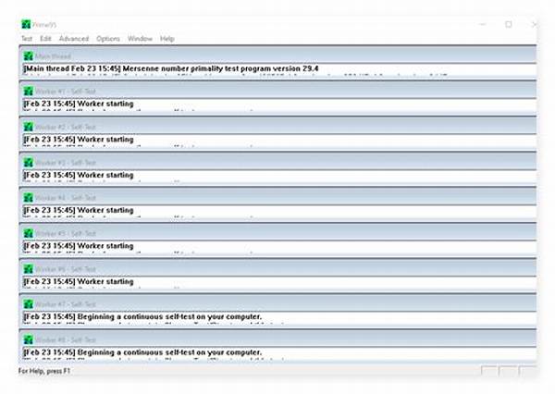The height and width of the screenshot is (394, 555).
Task: Click 'Worker starting' text in Worker #2
Action: 105,140
